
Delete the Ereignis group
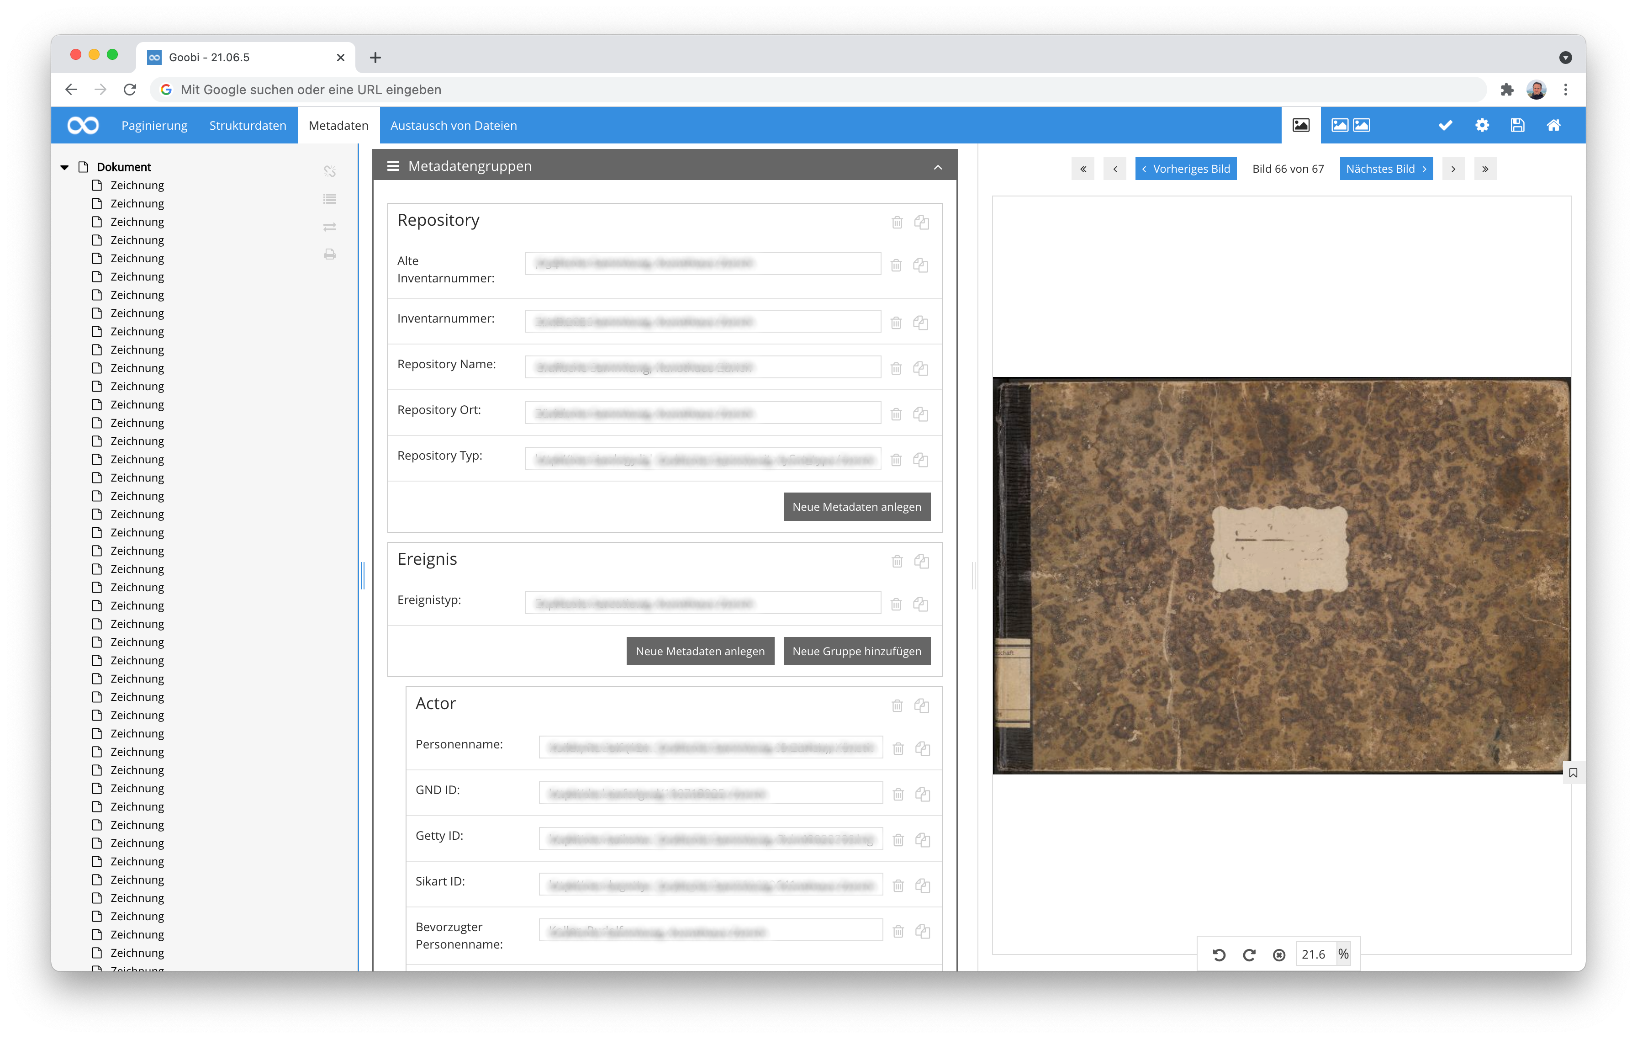coord(897,561)
